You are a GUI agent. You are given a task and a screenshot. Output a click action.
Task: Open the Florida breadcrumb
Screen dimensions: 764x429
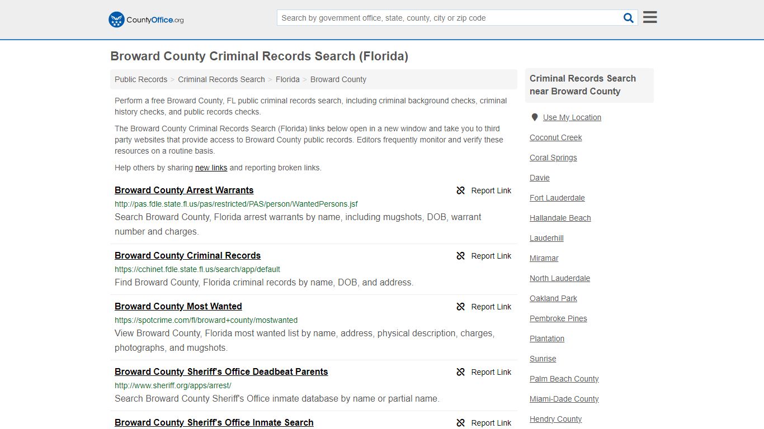coord(287,79)
